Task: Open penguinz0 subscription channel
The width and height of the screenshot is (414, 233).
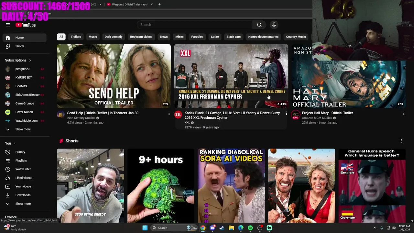Action: [x=25, y=69]
